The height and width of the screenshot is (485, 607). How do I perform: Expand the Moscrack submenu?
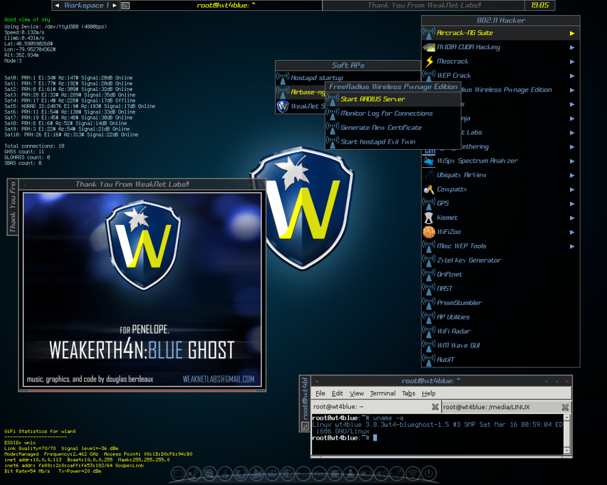pyautogui.click(x=501, y=61)
